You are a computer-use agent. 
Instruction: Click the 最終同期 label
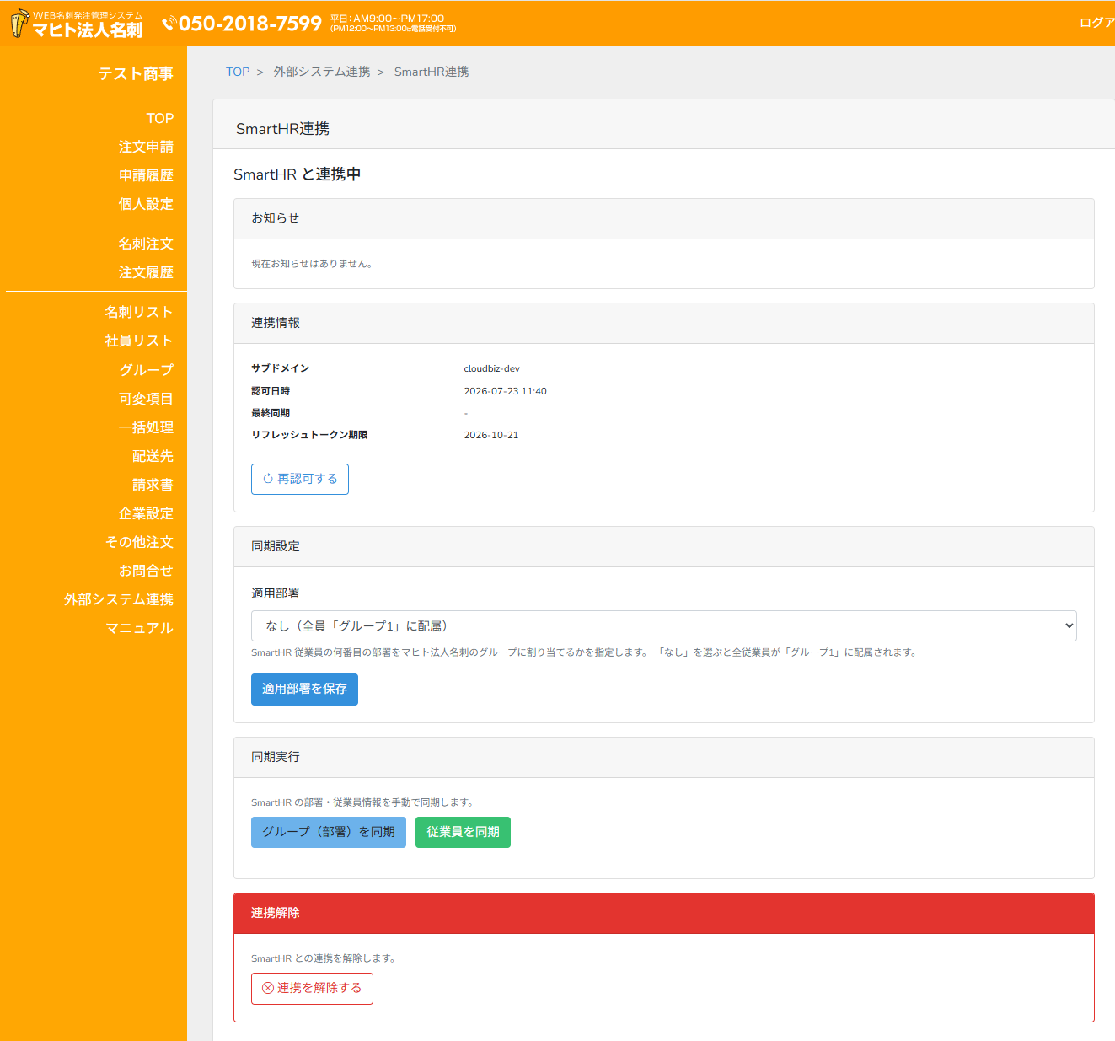271,413
